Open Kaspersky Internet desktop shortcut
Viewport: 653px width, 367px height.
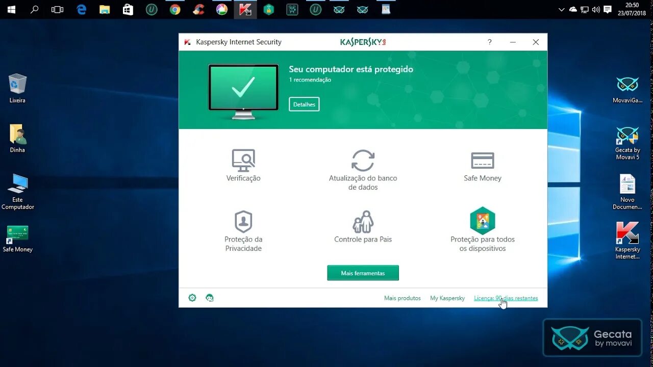pyautogui.click(x=627, y=241)
